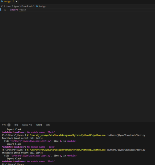This screenshot has width=155, height=165.
Task: Switch to the 문제 (Problems) panel tab
Action: click(x=4, y=125)
